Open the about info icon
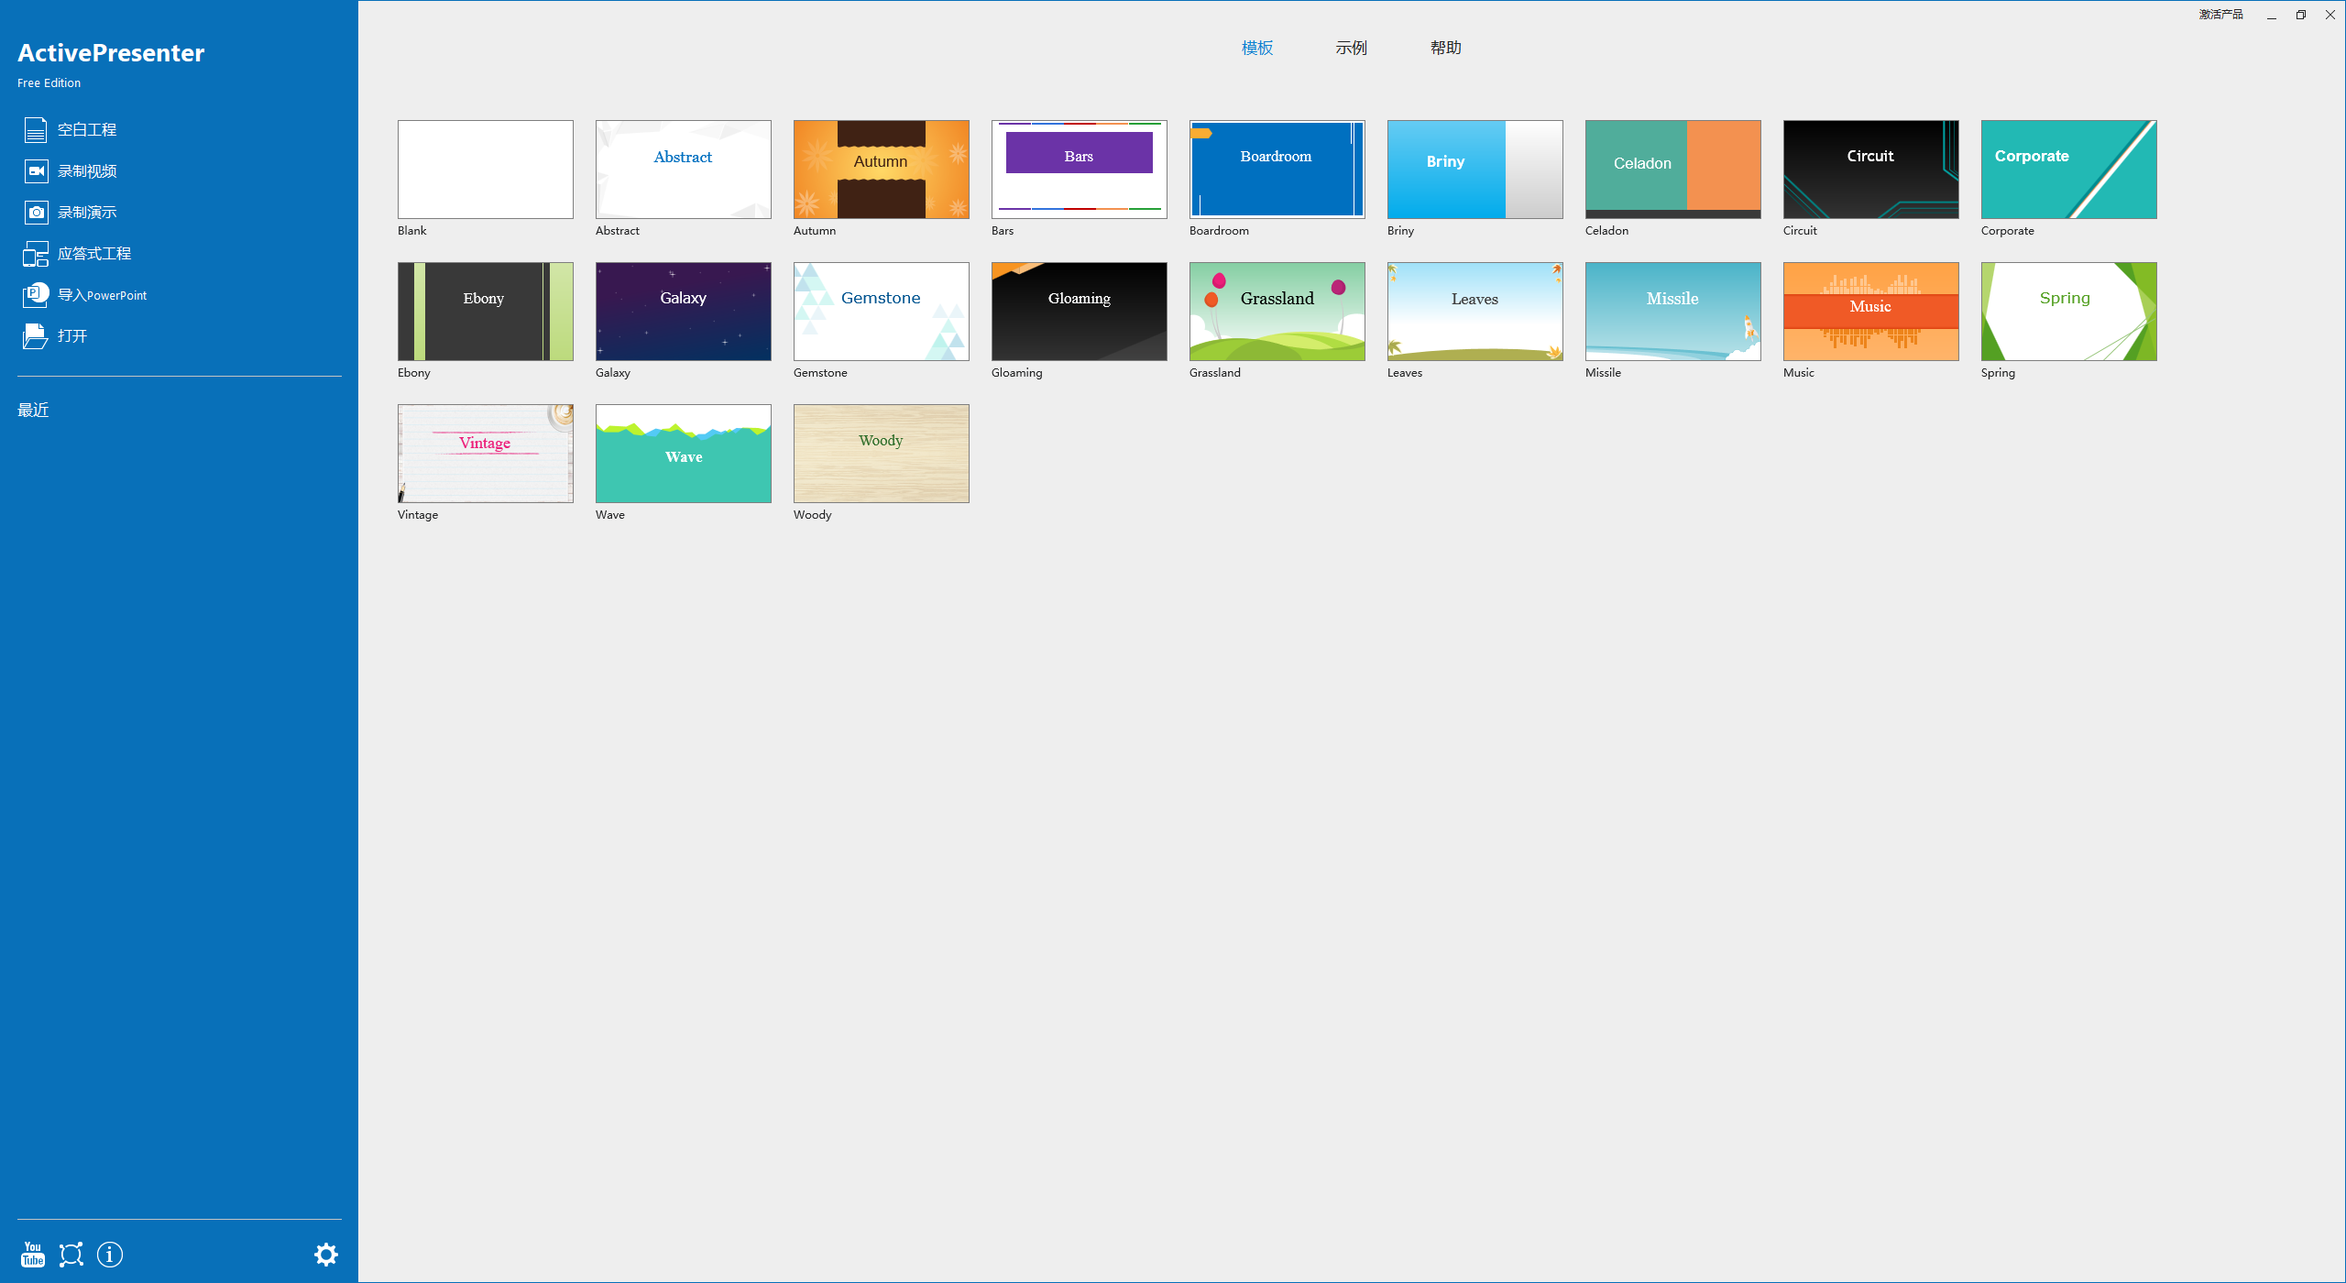The height and width of the screenshot is (1283, 2346). click(x=110, y=1255)
